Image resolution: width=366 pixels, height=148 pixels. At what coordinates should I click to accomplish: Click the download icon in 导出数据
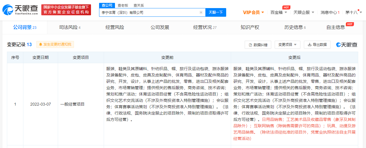pyautogui.click(x=309, y=45)
